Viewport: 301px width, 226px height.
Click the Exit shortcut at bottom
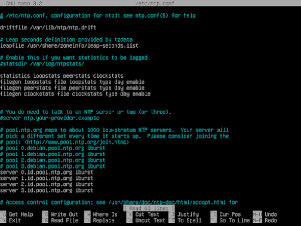point(15,221)
